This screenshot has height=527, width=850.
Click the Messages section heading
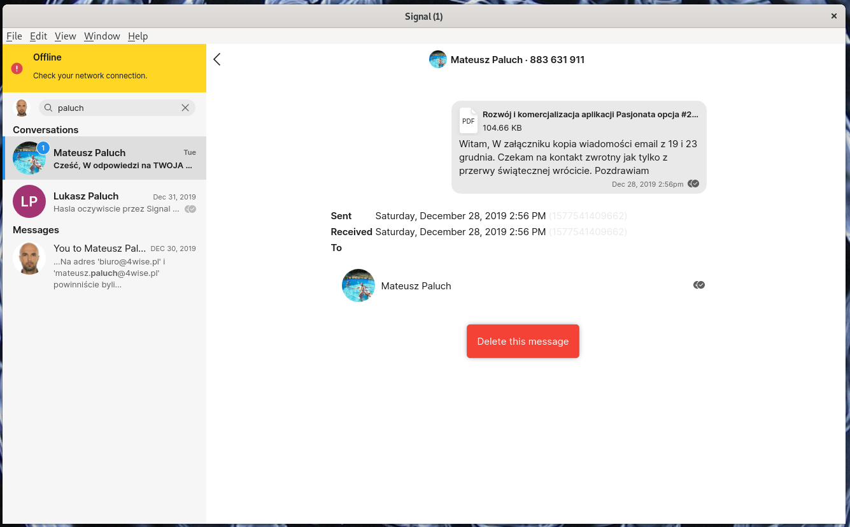36,229
